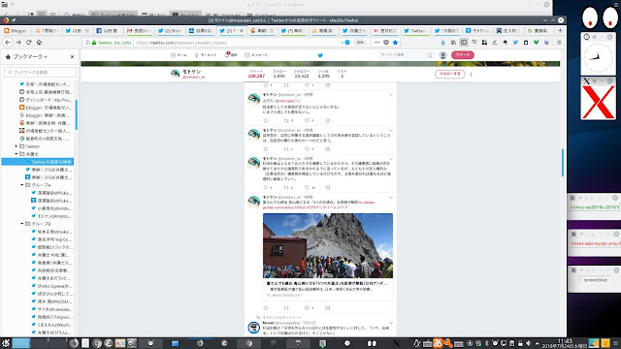Open the page actions three-dots menu
The image size is (621, 349).
pyautogui.click(x=376, y=43)
